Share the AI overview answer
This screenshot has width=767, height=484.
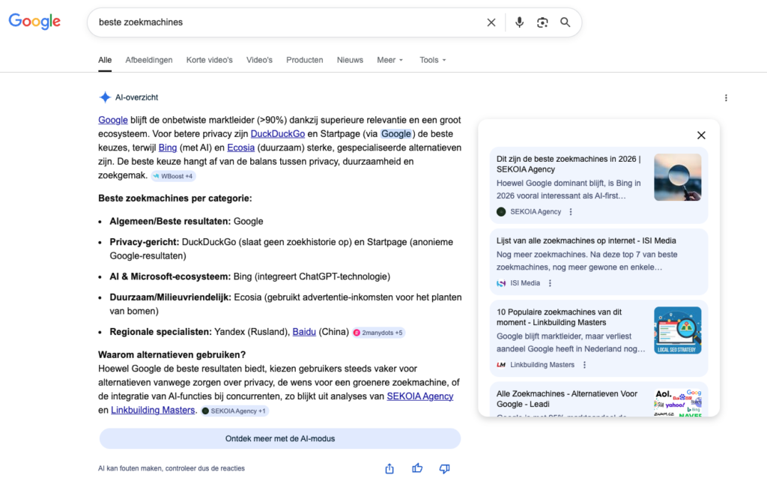pos(389,468)
